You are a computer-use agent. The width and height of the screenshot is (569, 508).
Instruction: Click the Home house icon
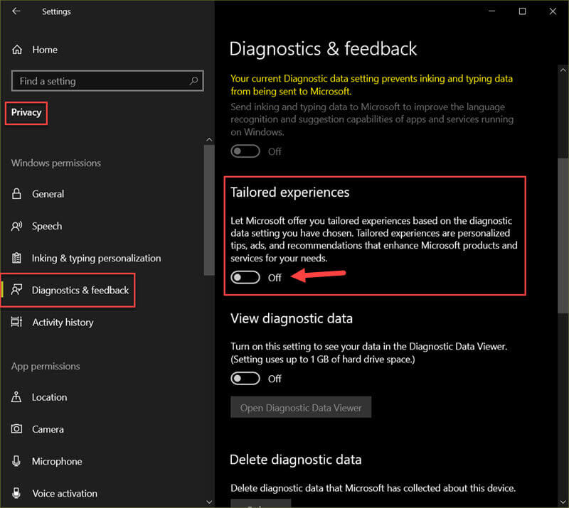coord(17,50)
